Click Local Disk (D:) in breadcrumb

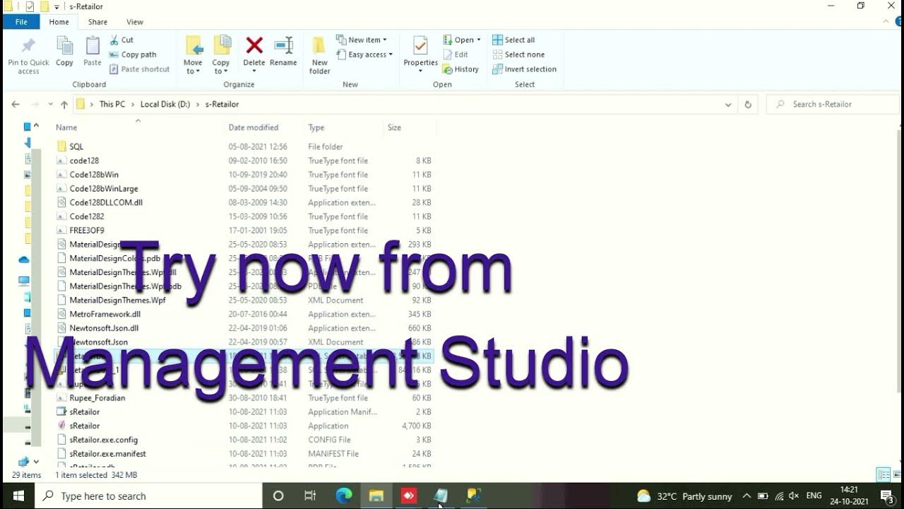[x=165, y=104]
